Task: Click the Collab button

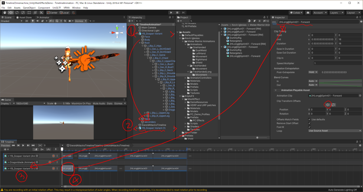Action: 296,13
